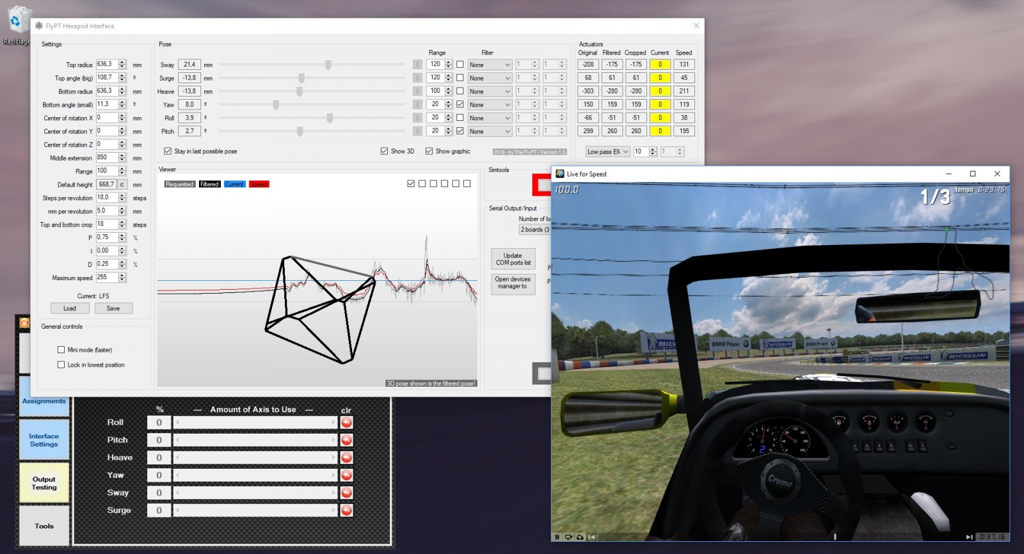Pause the Live for Speed replay
The image size is (1024, 554).
click(557, 537)
